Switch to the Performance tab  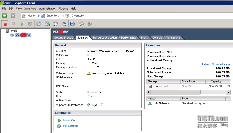click(x=129, y=38)
